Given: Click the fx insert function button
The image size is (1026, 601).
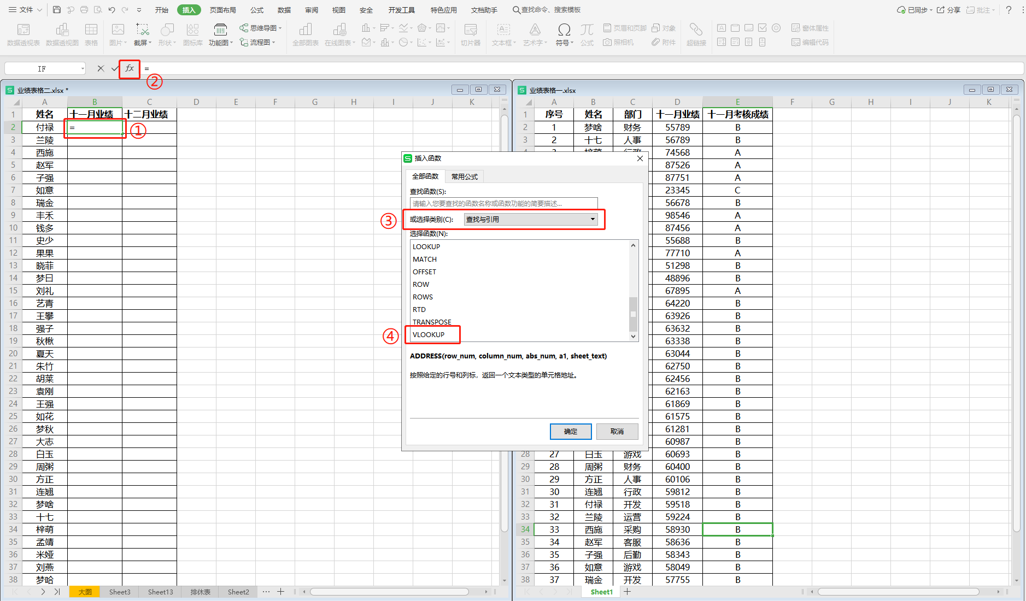Looking at the screenshot, I should pos(130,69).
